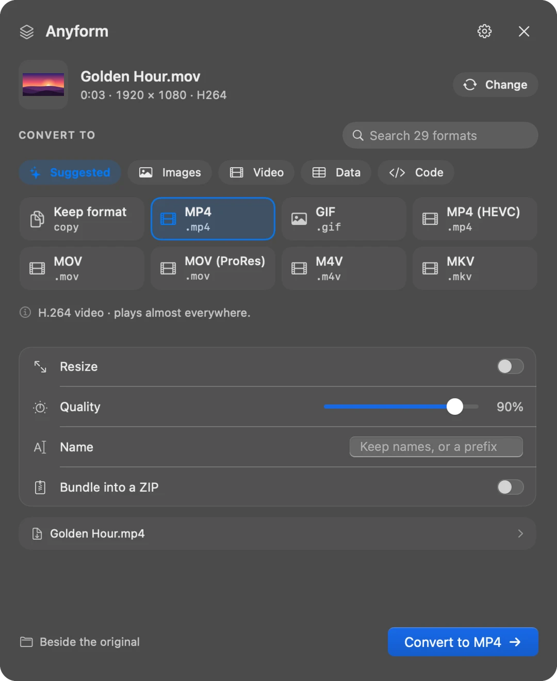Click the picture icon on Images tab
Viewport: 557px width, 681px height.
pyautogui.click(x=146, y=172)
